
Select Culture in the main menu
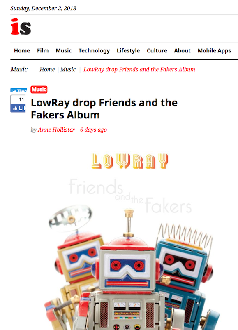click(157, 50)
